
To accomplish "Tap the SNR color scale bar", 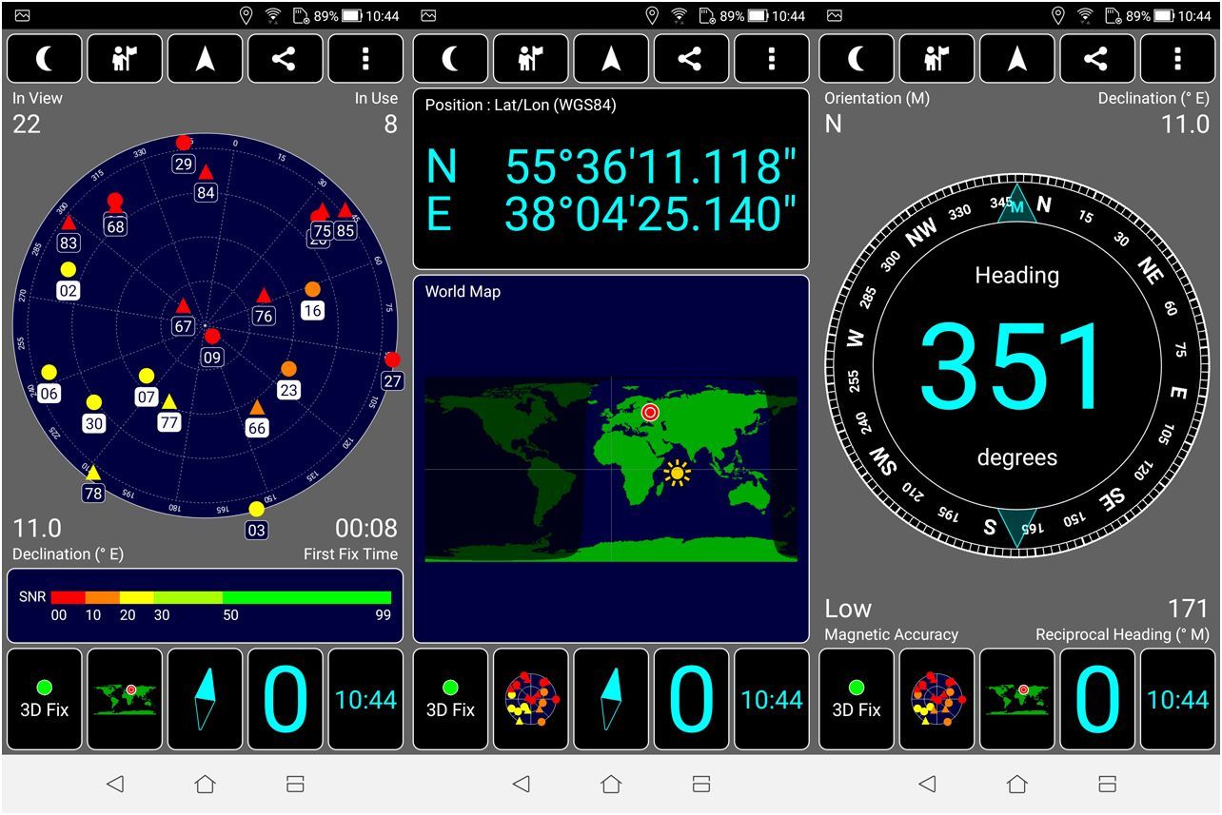I will 221,597.
